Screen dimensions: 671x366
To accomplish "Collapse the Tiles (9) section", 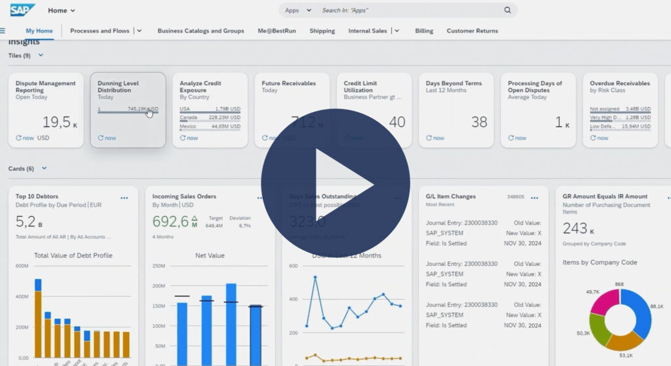I will point(41,56).
